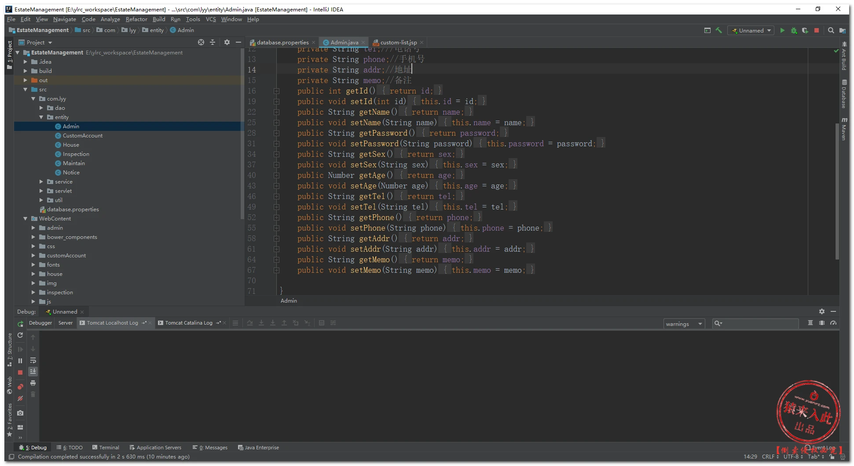
Task: Click the camera thread dump icon
Action: [x=20, y=413]
